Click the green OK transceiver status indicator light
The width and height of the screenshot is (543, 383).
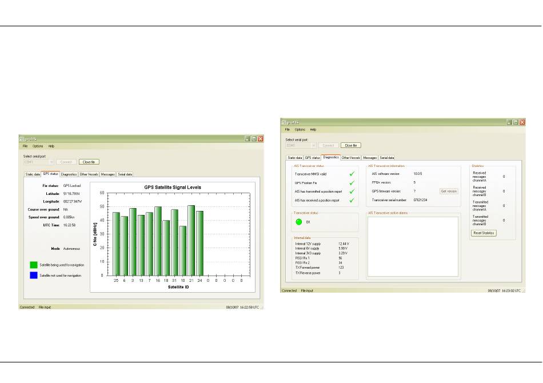click(x=298, y=221)
